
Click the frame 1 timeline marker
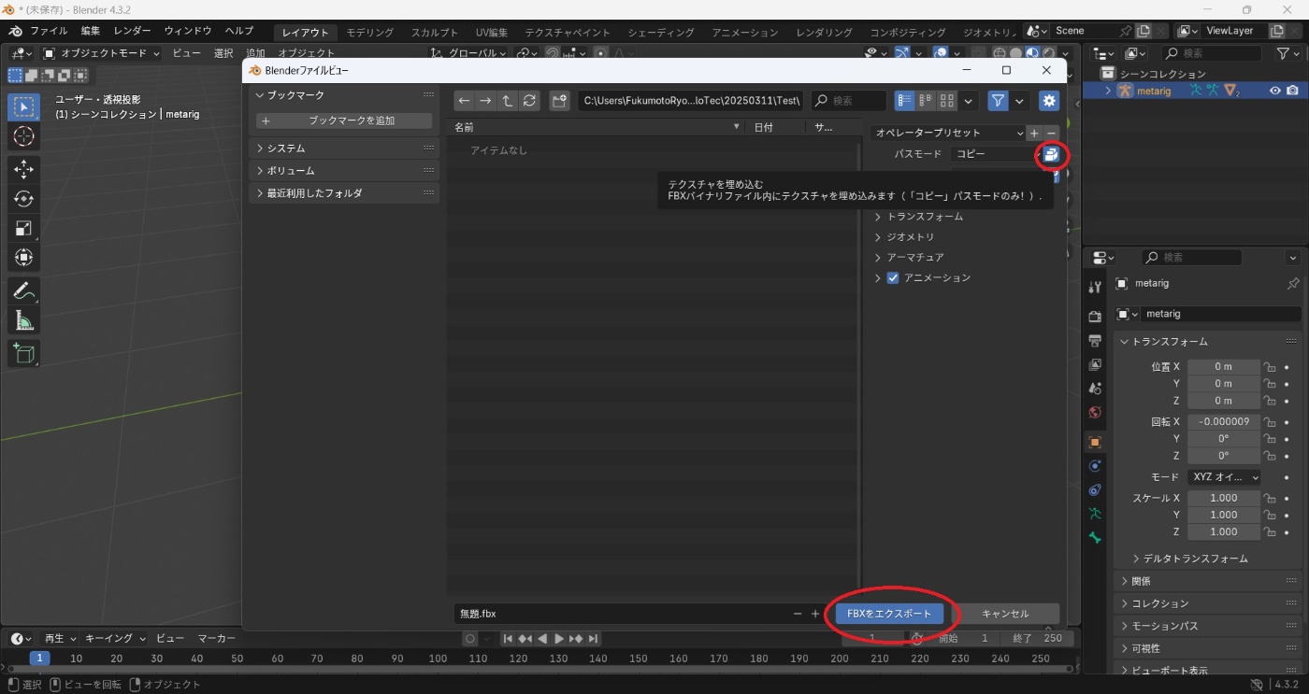(x=39, y=659)
